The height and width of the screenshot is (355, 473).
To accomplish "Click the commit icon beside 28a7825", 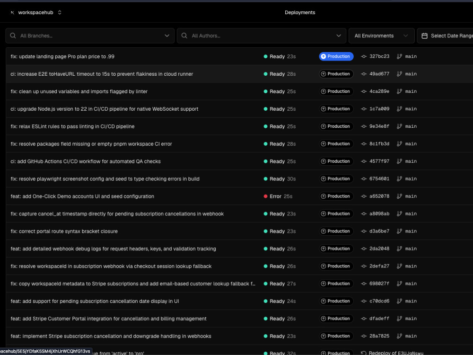I will [364, 337].
